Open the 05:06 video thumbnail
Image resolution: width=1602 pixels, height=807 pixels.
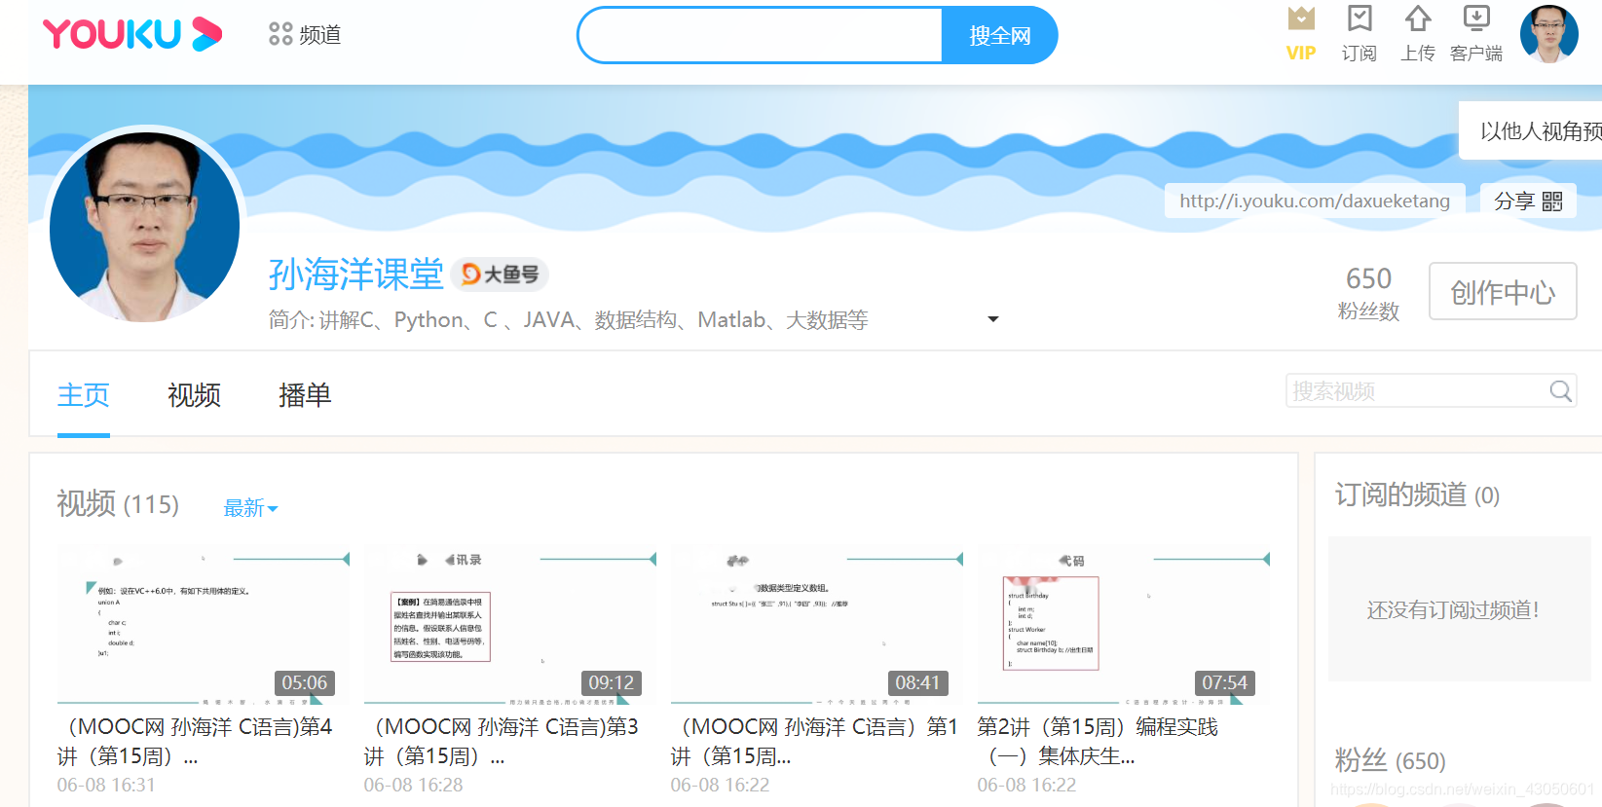click(x=203, y=625)
